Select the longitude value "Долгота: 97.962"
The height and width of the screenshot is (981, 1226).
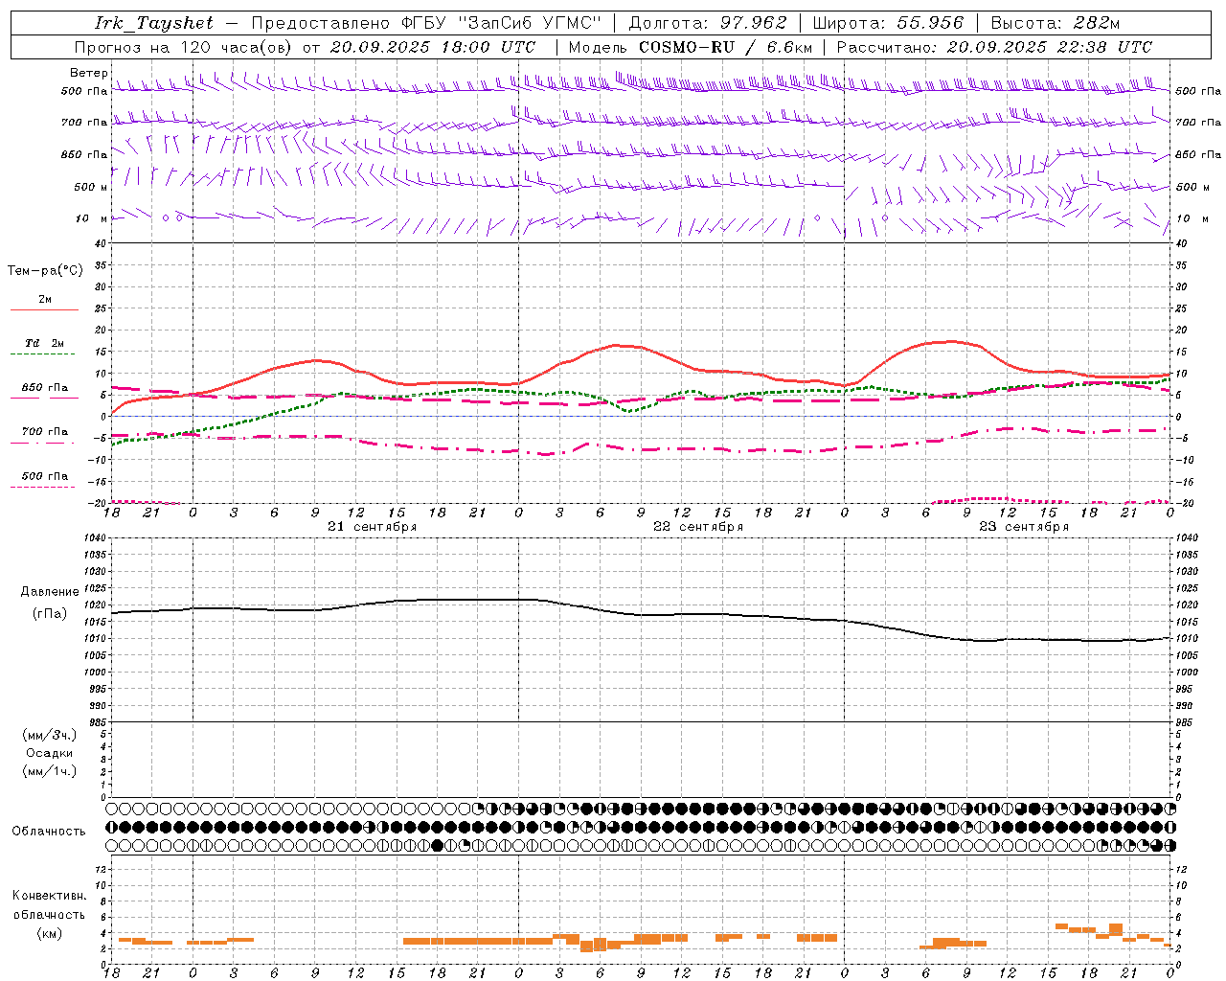(x=708, y=23)
